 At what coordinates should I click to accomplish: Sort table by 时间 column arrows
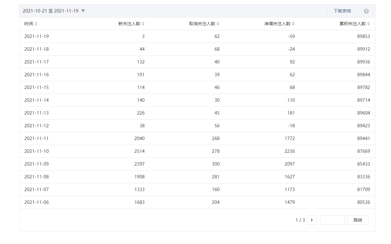coord(36,24)
